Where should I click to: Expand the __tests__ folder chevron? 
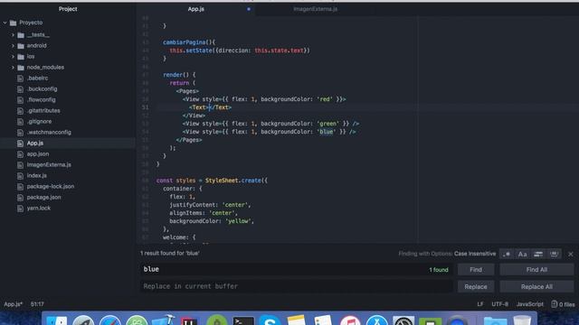[13, 35]
